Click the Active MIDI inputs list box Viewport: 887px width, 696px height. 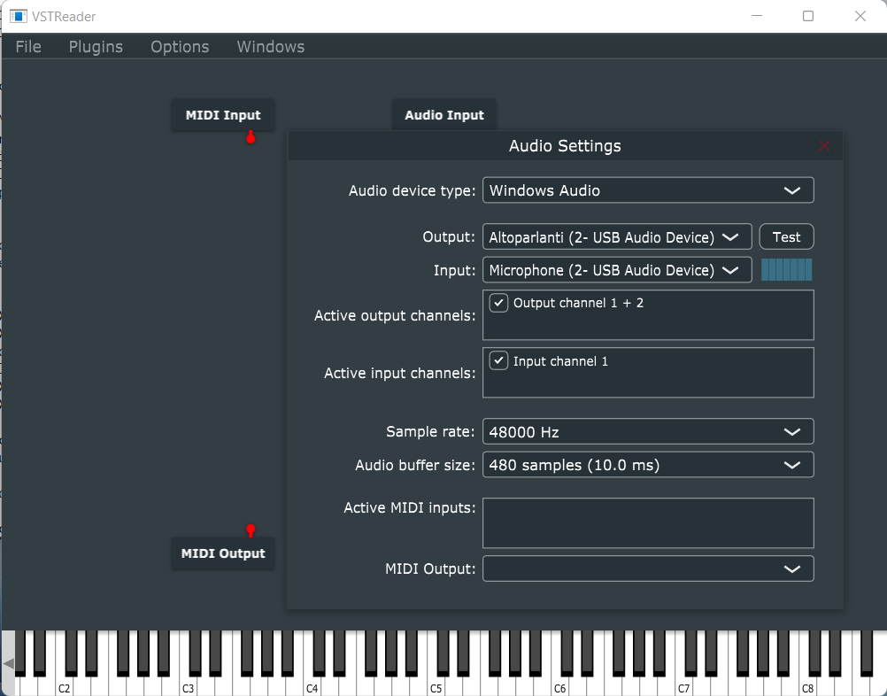648,522
